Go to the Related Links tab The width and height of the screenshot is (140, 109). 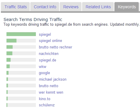(x=98, y=7)
